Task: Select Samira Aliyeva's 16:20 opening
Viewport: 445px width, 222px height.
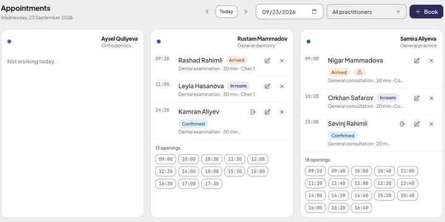Action: [x=338, y=208]
